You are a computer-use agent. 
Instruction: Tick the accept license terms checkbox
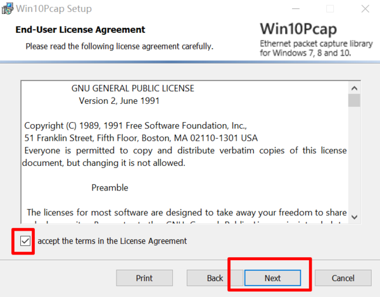[25, 241]
